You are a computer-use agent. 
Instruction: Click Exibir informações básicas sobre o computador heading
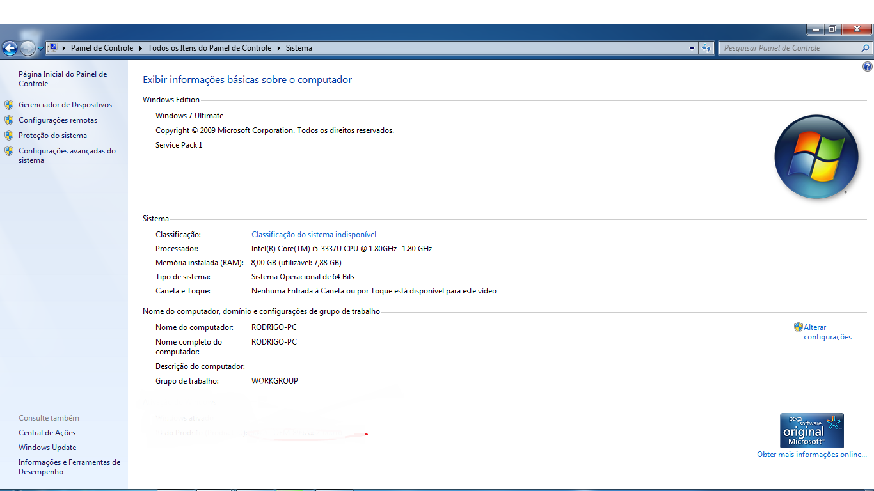pyautogui.click(x=247, y=80)
